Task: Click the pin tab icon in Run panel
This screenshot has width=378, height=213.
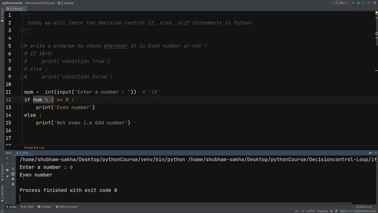Action: click(x=7, y=176)
